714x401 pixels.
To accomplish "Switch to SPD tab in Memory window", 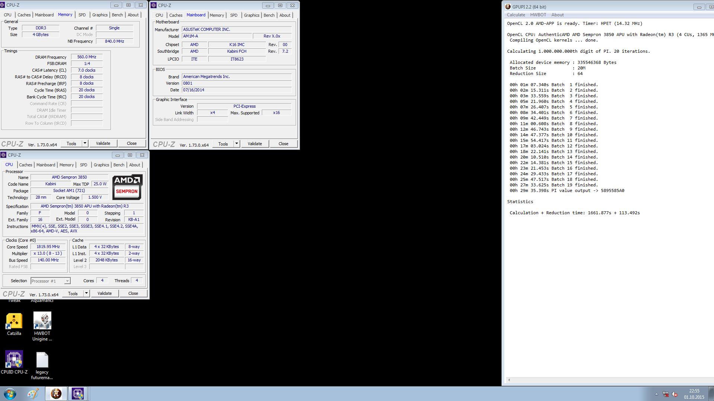I will click(x=82, y=15).
